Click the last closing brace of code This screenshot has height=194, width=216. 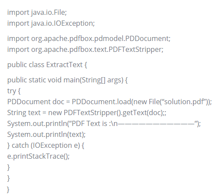8,190
